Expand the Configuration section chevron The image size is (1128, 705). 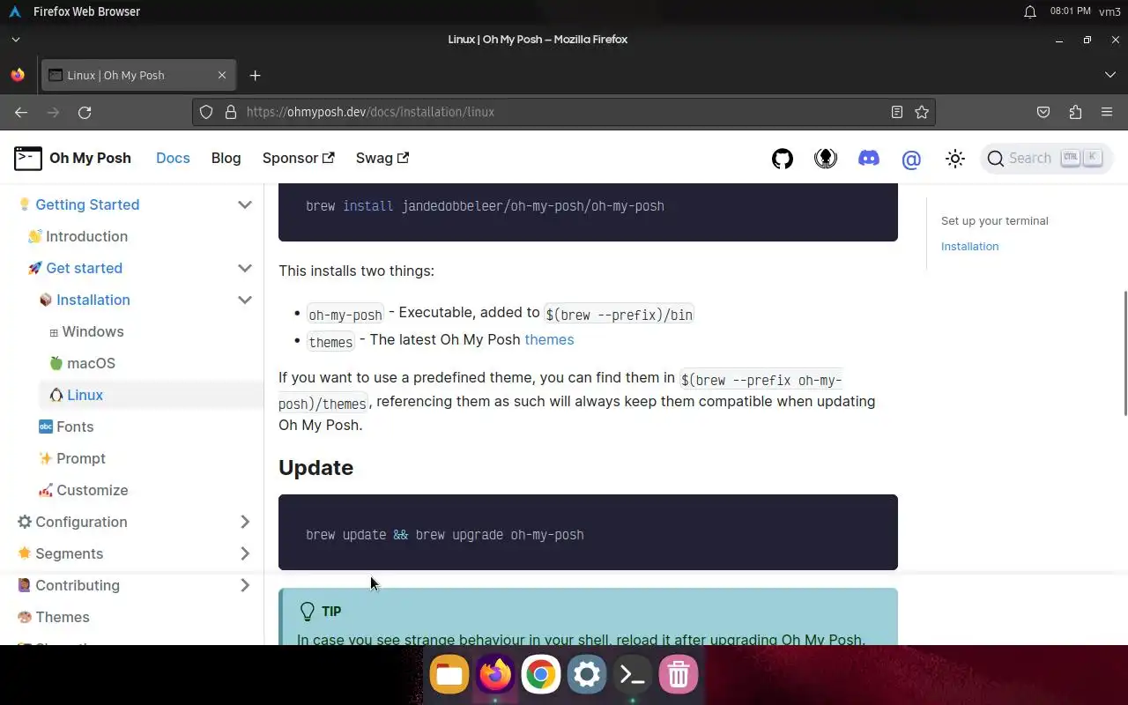pyautogui.click(x=245, y=522)
